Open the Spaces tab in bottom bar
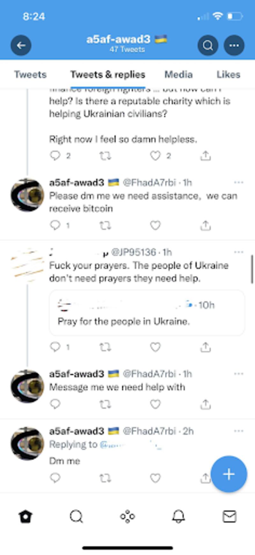Viewport: 255px width, 555px height. point(127,516)
